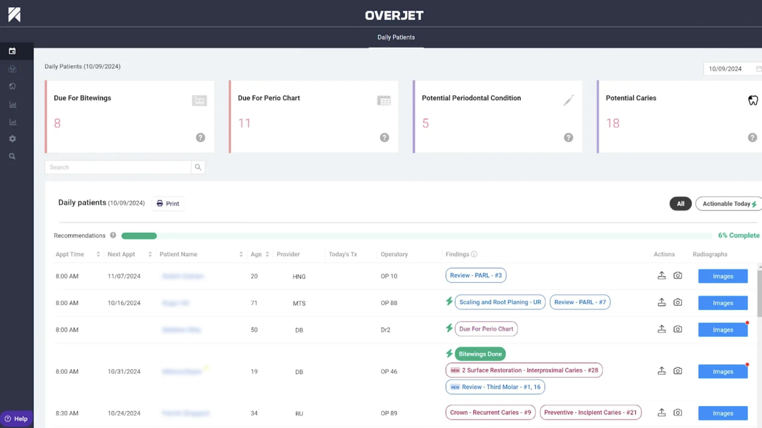This screenshot has height=428, width=762.
Task: Sort the table by Next Appt
Action: coord(150,254)
